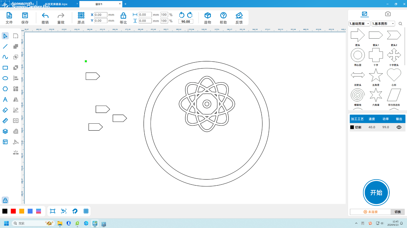Open the 1.基本图形 subcategory dropdown
The height and width of the screenshot is (228, 407).
click(x=383, y=24)
